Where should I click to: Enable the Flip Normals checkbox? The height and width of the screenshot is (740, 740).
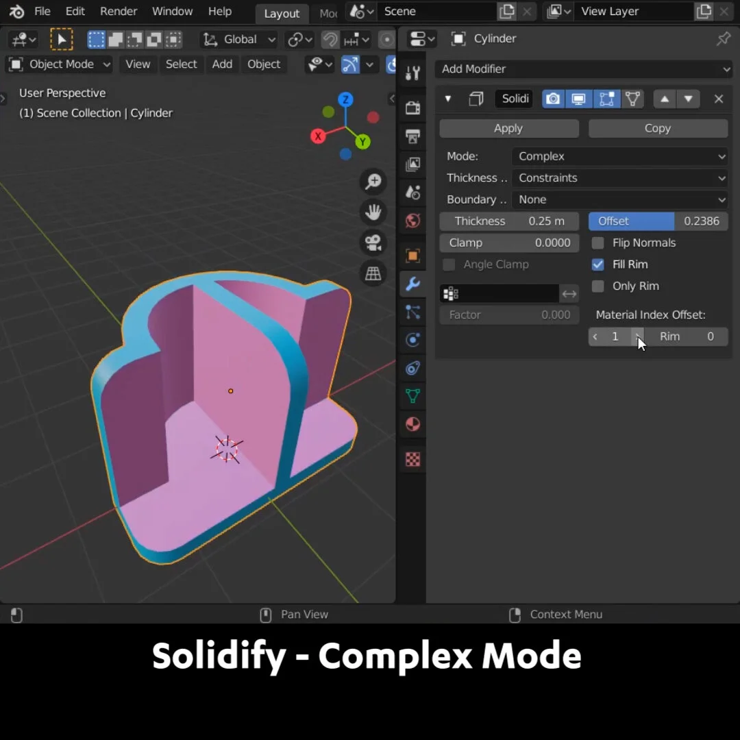[x=597, y=243]
